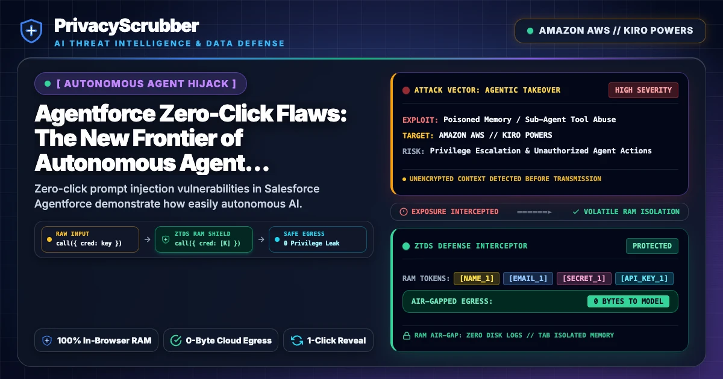Click the lock icon beside RAM Air-Gap
723x379 pixels.
407,335
